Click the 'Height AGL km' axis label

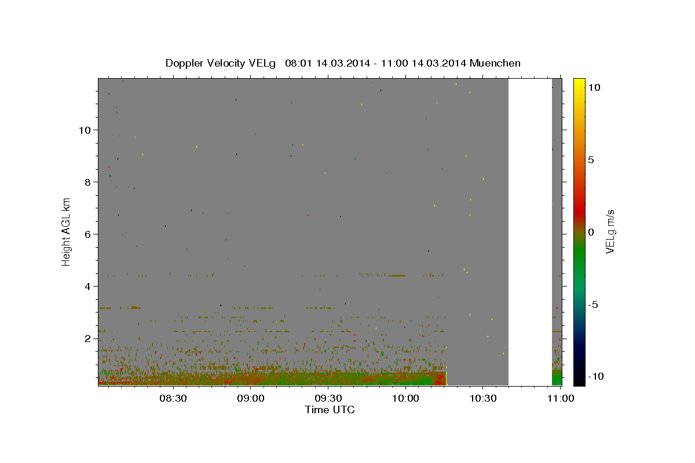[x=67, y=231]
